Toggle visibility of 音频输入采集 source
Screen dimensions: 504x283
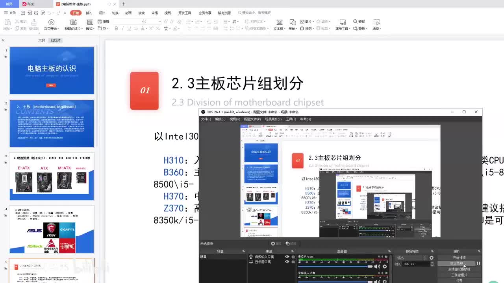click(287, 257)
